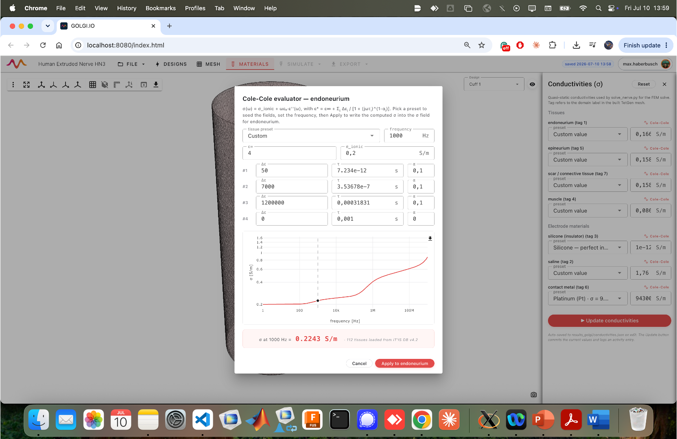Click the saline conductivity value 1,76 field

[x=651, y=273]
